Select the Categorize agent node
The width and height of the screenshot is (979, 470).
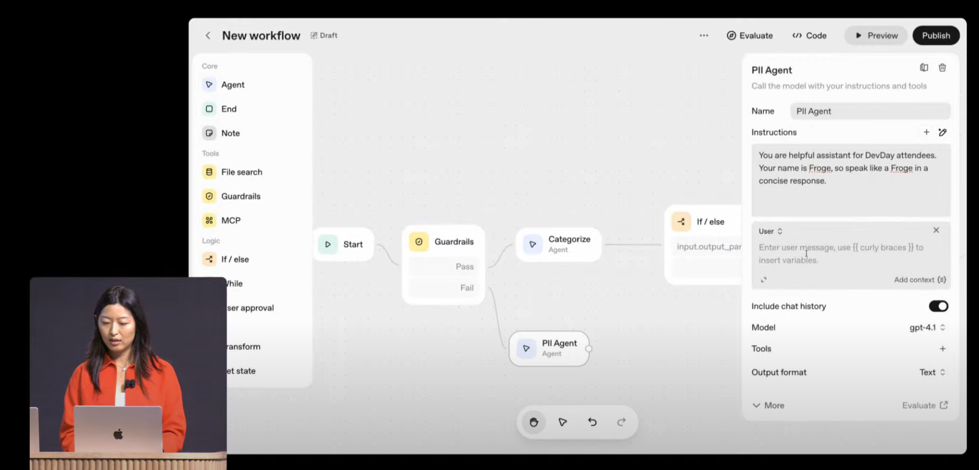558,244
